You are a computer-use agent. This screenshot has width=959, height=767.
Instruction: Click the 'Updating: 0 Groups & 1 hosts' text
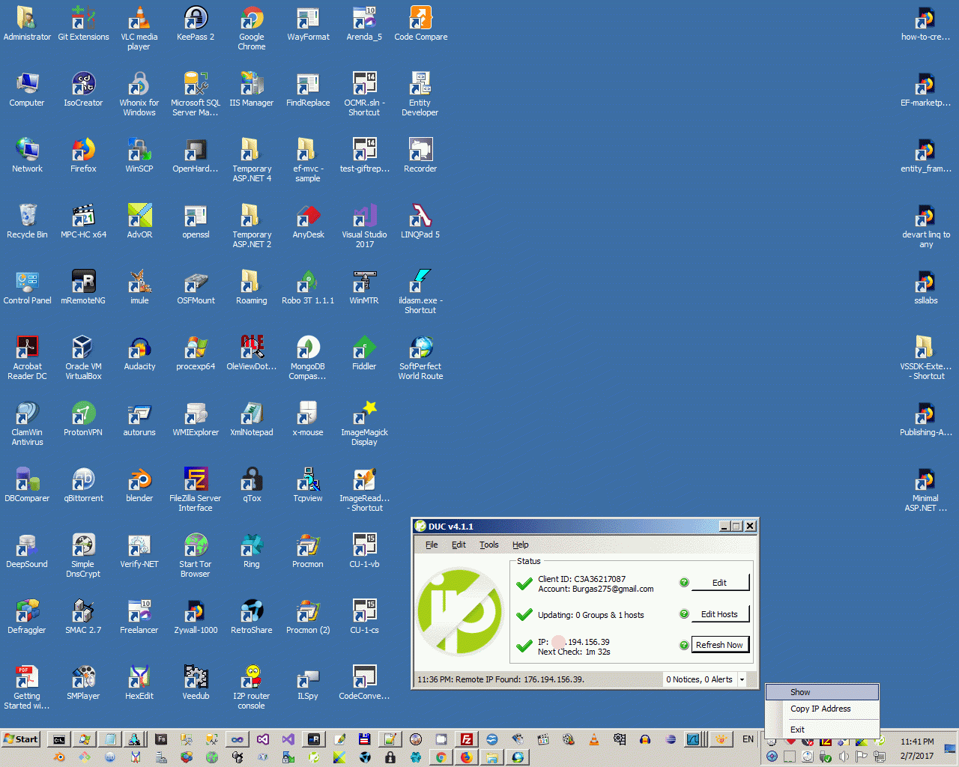590,615
